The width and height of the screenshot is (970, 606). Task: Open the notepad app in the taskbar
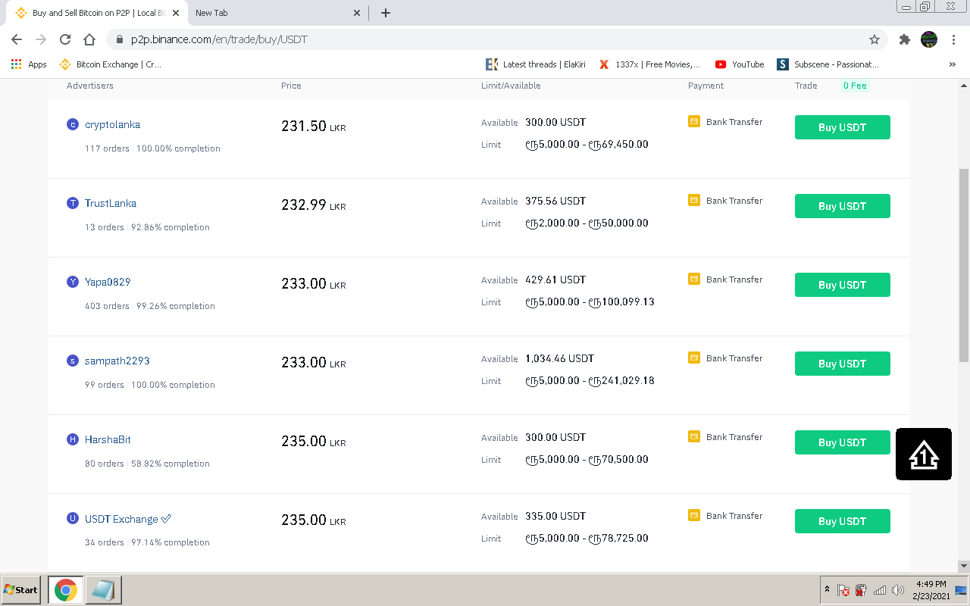pos(103,590)
